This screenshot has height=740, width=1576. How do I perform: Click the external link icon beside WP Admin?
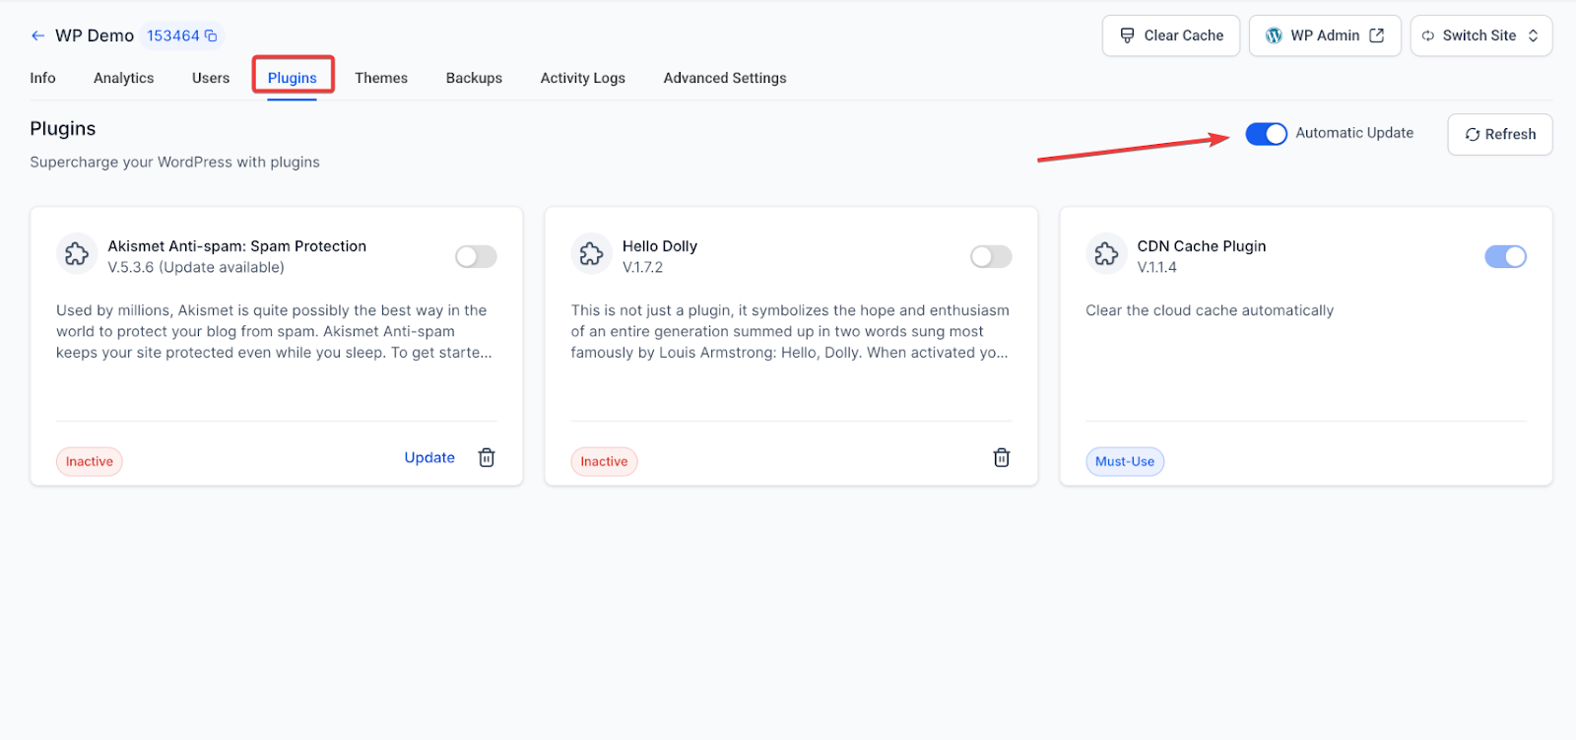[1377, 35]
